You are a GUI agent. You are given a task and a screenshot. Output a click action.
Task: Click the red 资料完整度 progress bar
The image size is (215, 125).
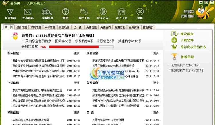click(81, 47)
